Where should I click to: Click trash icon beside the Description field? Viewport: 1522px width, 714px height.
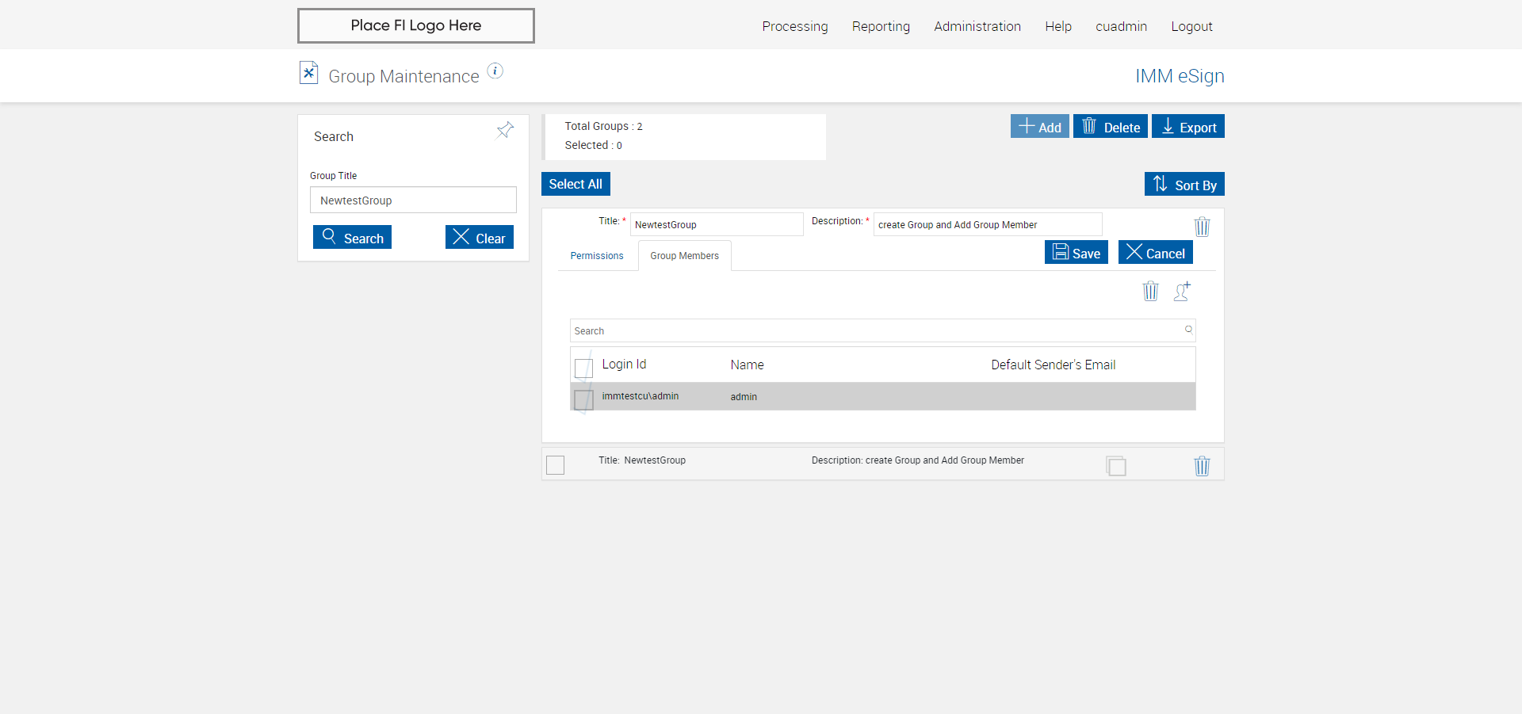(x=1202, y=227)
